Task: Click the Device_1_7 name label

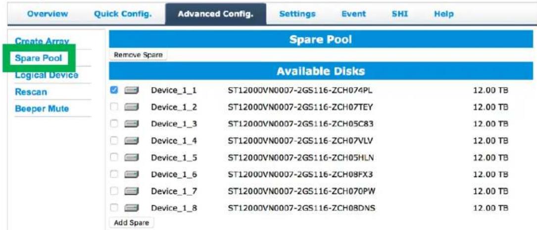Action: tap(174, 191)
